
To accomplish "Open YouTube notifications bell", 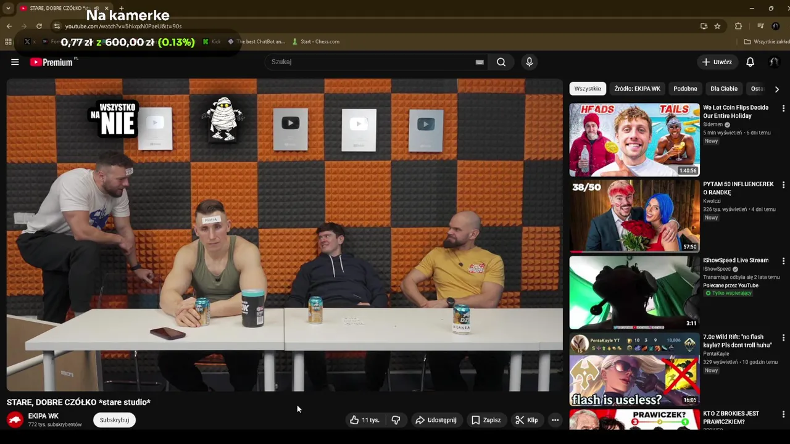I will pyautogui.click(x=750, y=62).
